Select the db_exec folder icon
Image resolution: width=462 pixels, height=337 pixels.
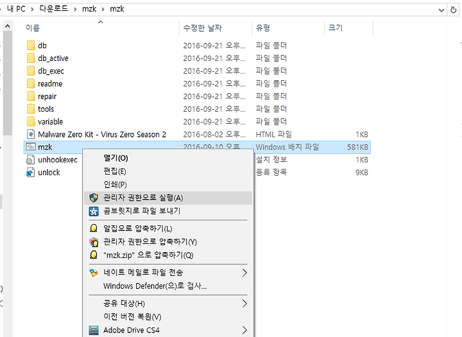31,71
